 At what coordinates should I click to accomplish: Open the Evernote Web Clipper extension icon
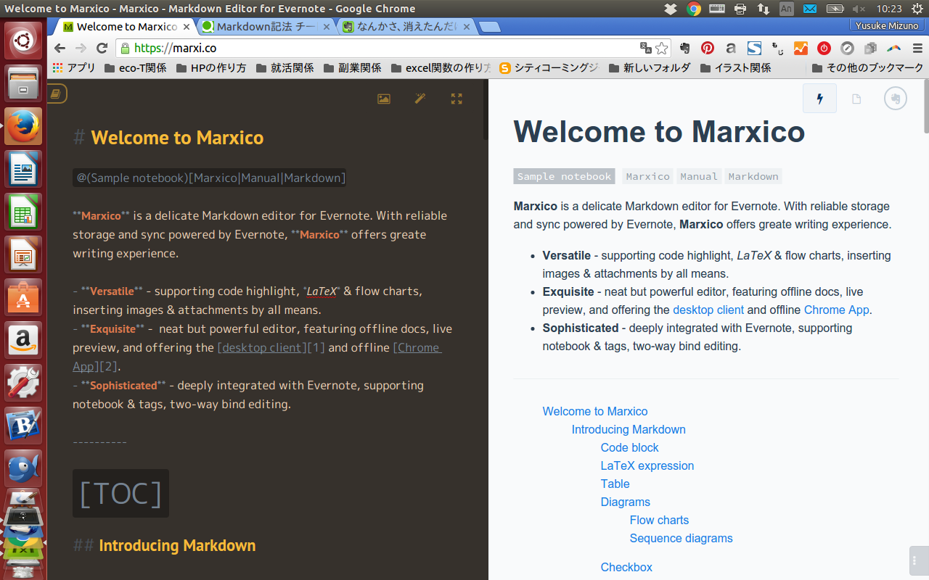coord(683,48)
